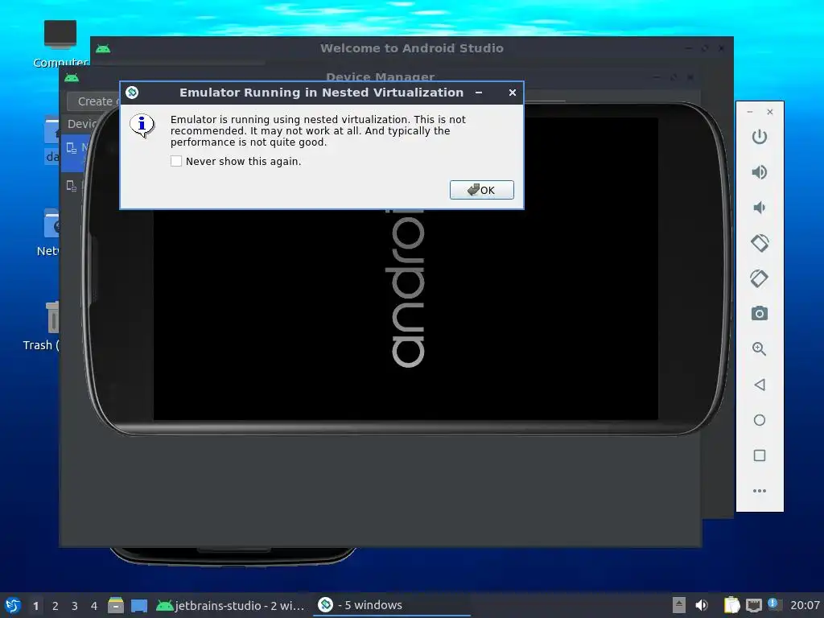Switch to workspace 2 on taskbar

(56, 606)
